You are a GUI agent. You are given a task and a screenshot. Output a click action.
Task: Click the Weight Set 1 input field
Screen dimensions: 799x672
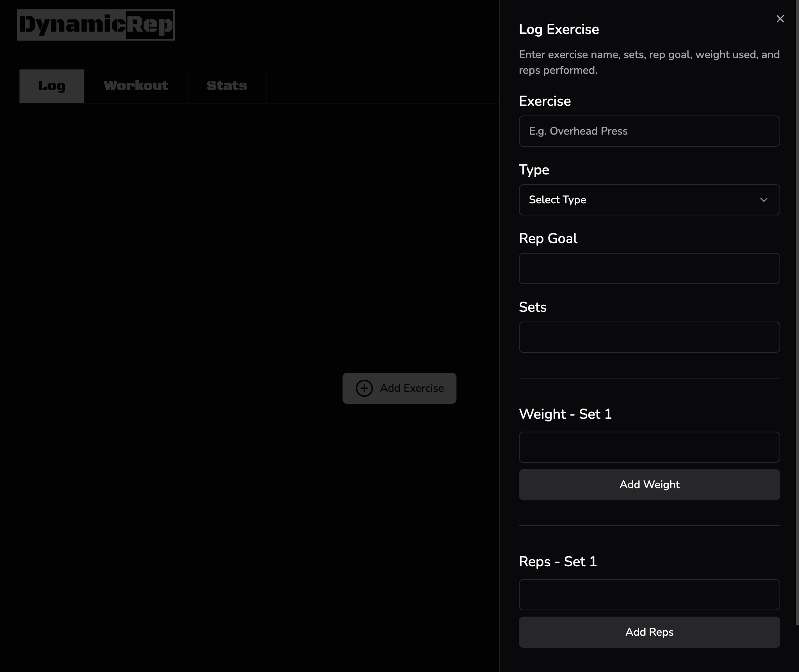pos(650,447)
